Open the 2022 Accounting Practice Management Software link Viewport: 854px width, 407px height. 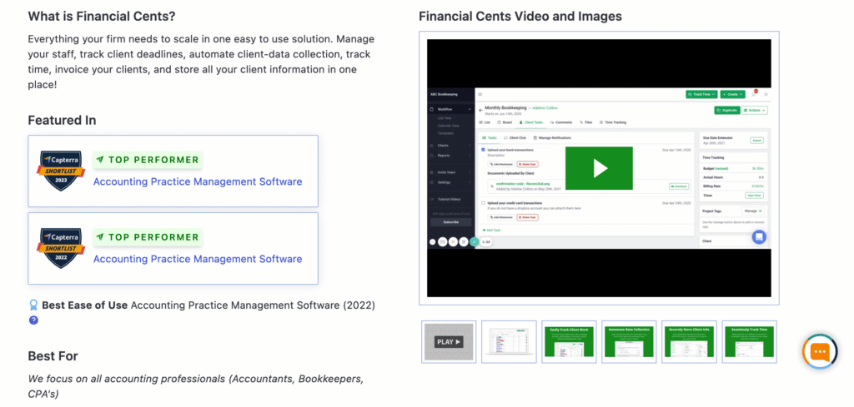(x=198, y=259)
